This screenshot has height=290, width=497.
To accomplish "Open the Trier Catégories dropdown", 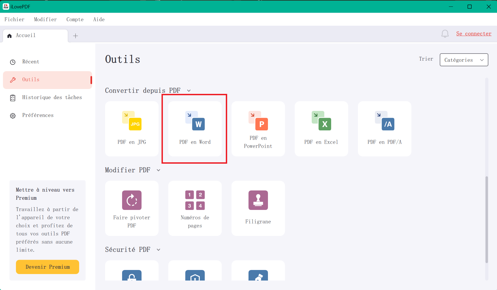I will [x=464, y=60].
